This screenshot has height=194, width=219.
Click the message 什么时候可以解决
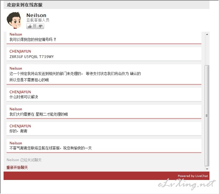24,97
